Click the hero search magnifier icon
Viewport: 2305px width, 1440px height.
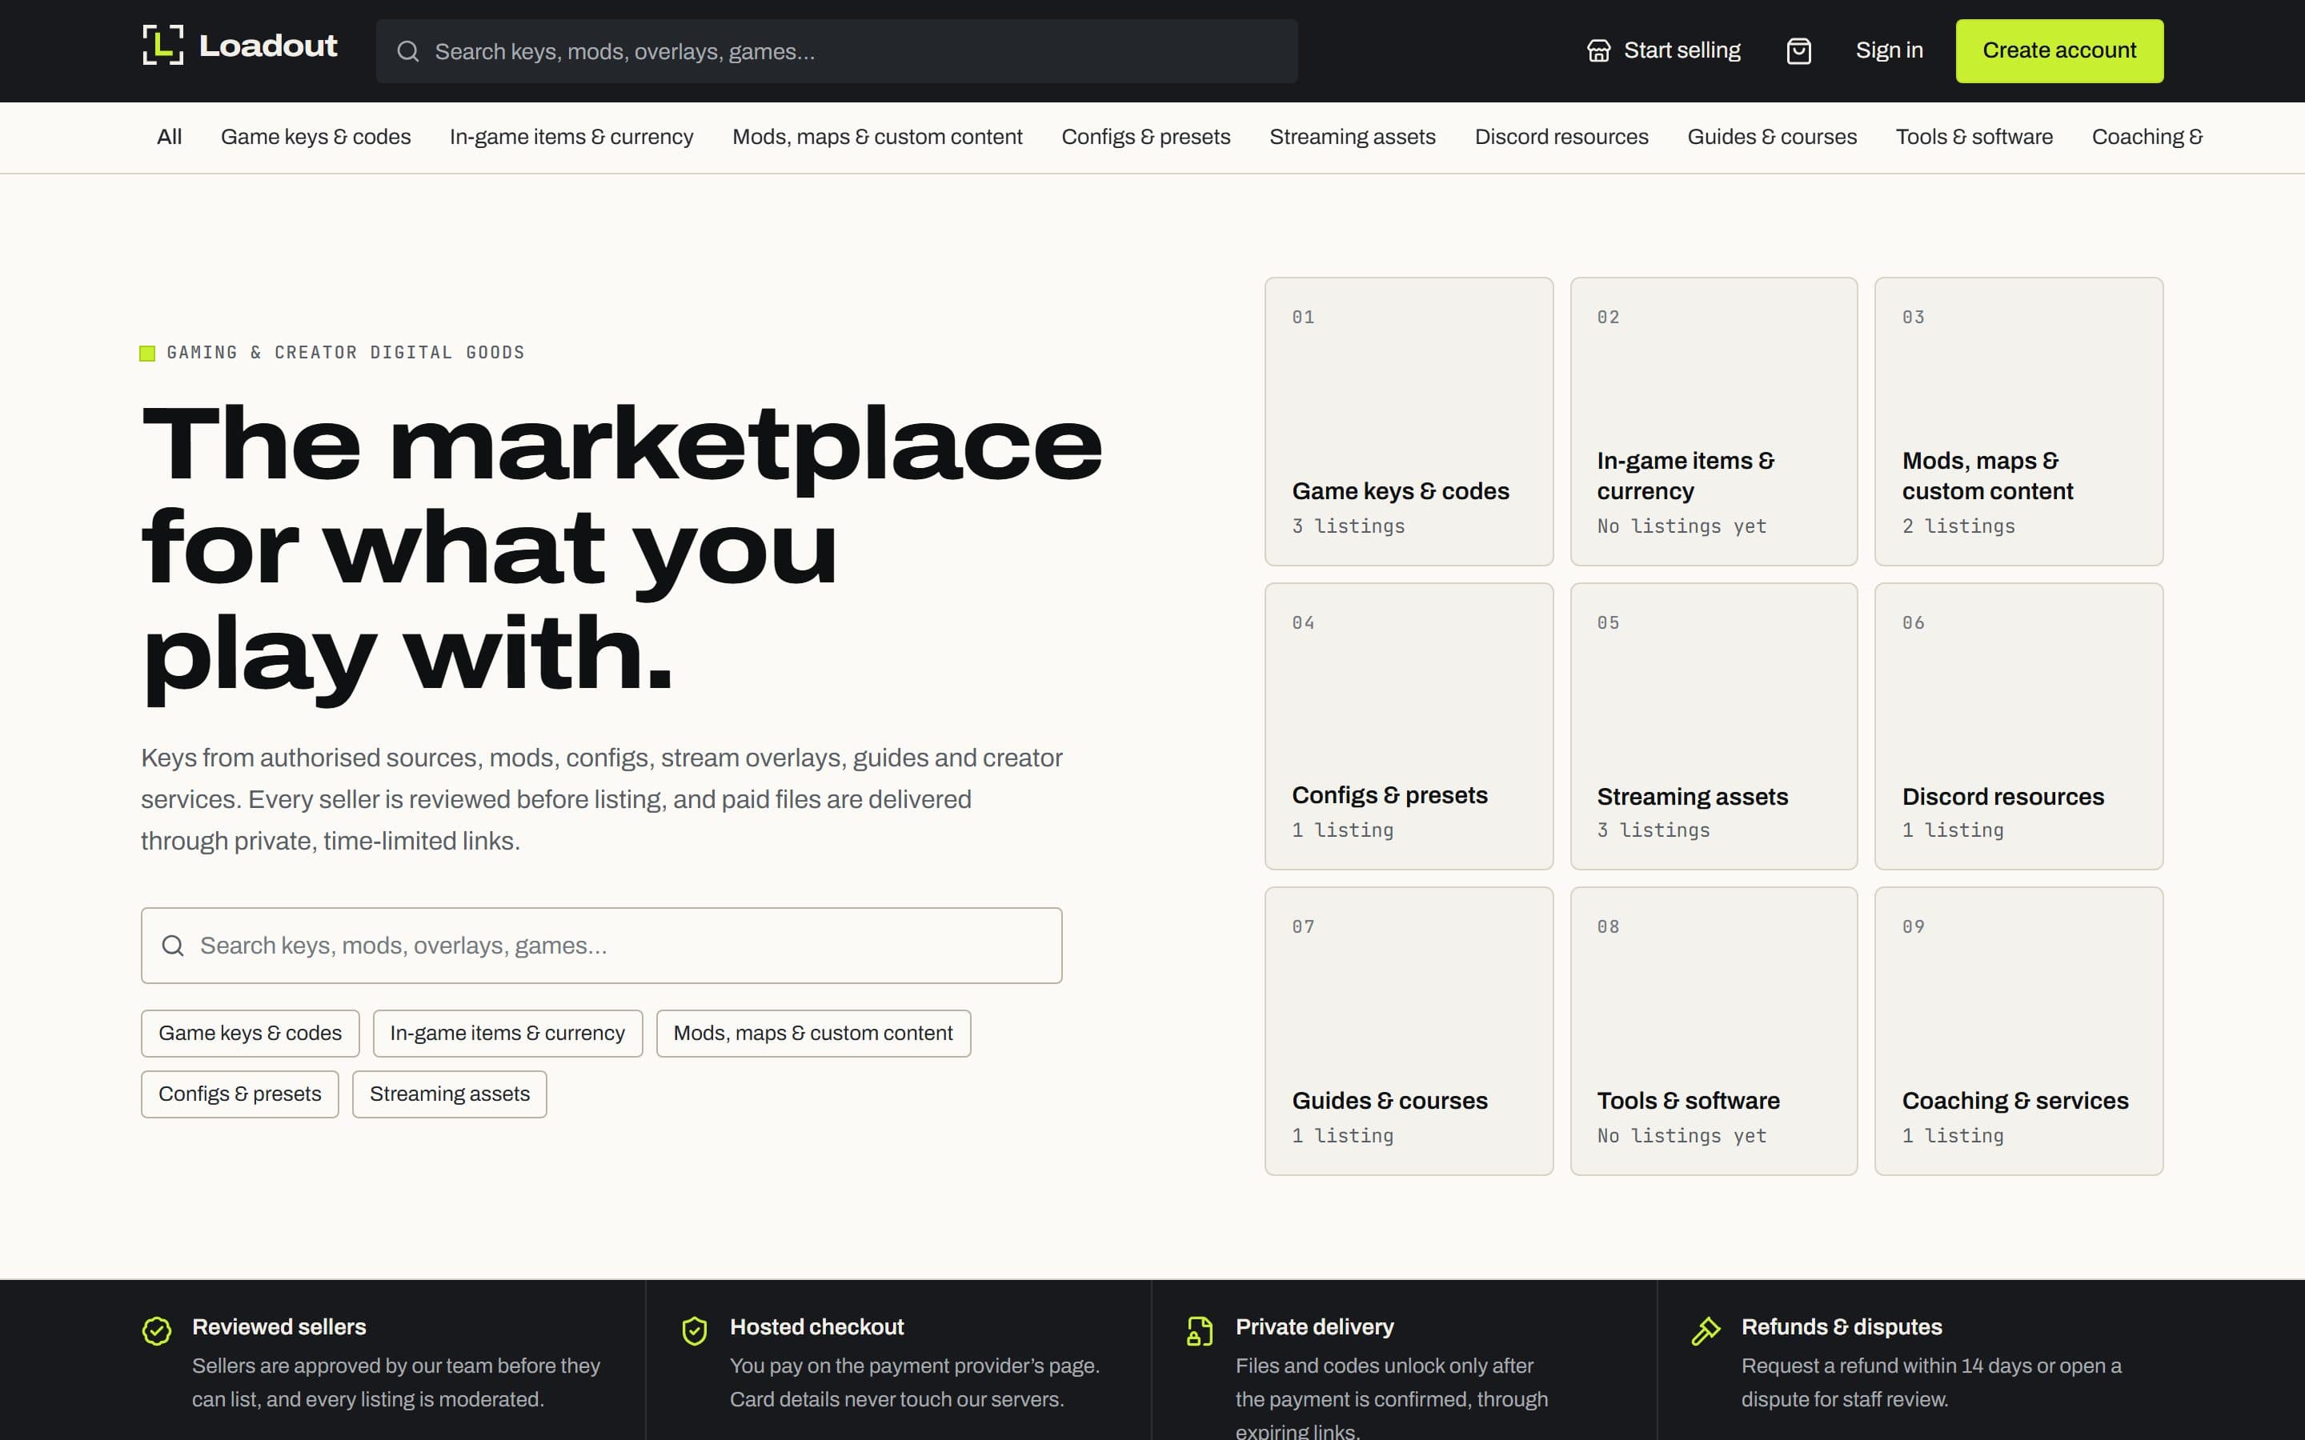[x=172, y=946]
